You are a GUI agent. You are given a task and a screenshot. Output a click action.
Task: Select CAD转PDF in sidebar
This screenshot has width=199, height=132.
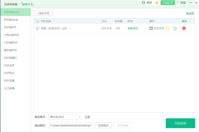(x=15, y=43)
